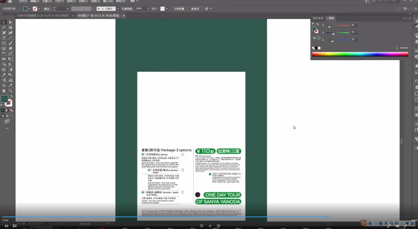Select the Selection tool (black arrow)
This screenshot has width=418, height=229.
4,22
